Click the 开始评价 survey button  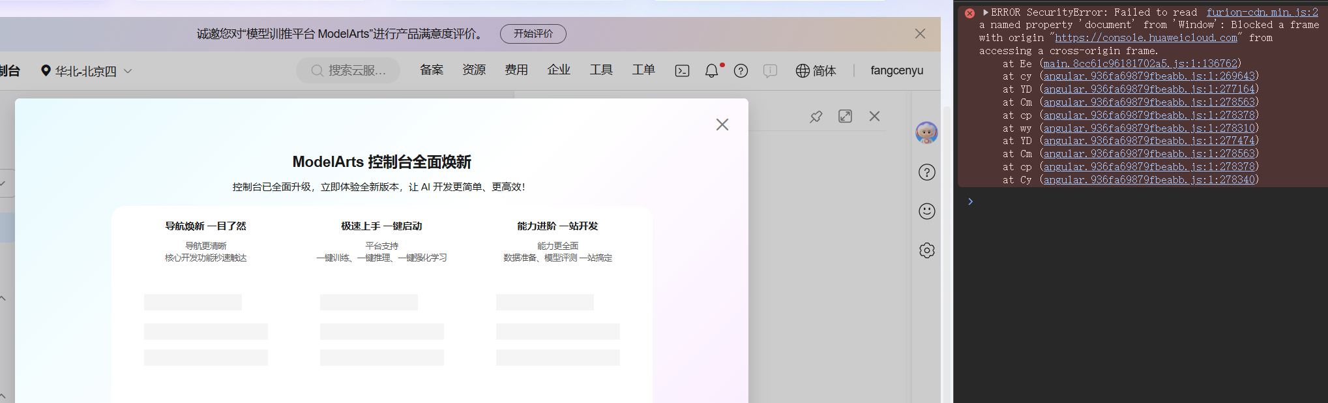(x=533, y=34)
